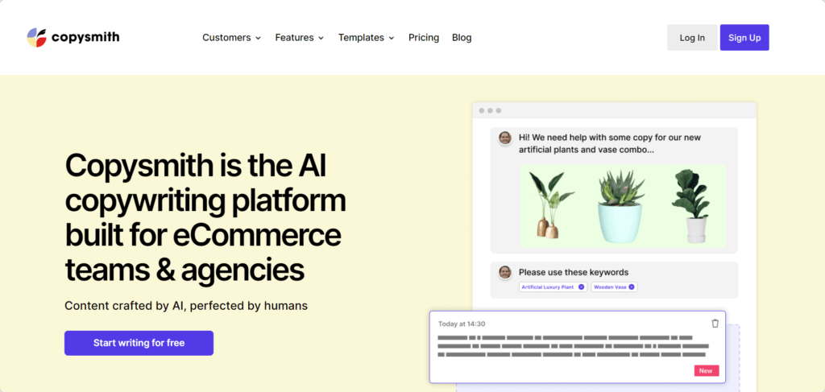Click the Please use these keywords text
This screenshot has width=825, height=392.
click(x=574, y=272)
